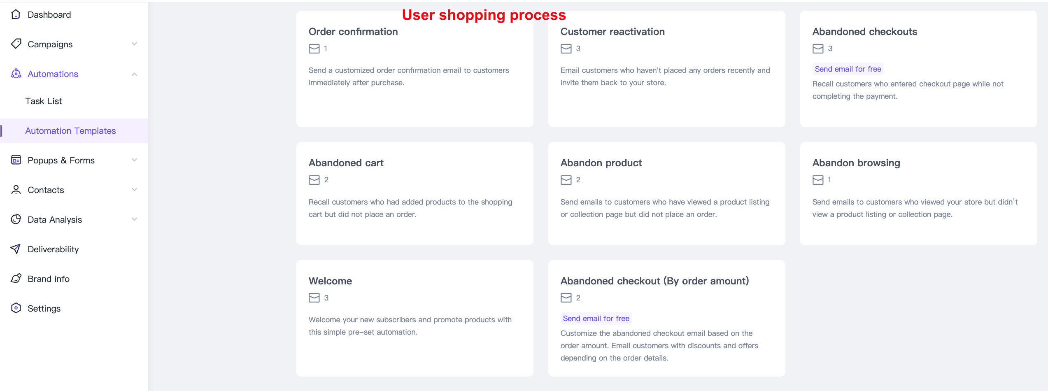Expand the Campaigns submenu chevron
The image size is (1048, 391).
[x=134, y=44]
